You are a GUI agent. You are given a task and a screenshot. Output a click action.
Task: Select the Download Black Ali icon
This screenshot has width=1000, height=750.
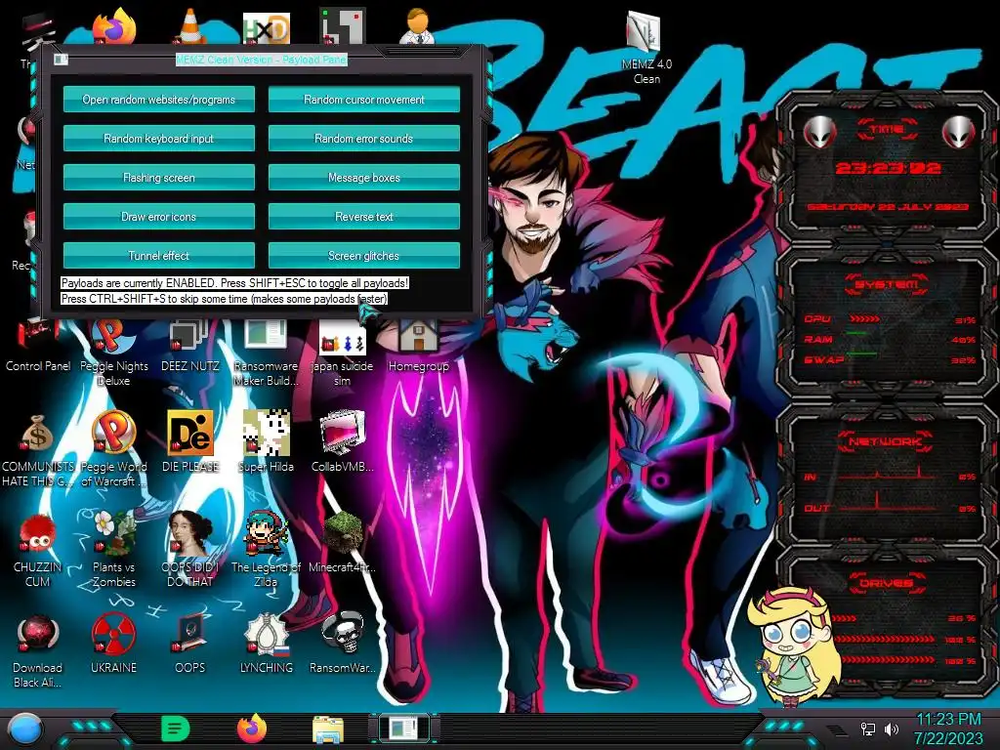click(38, 650)
